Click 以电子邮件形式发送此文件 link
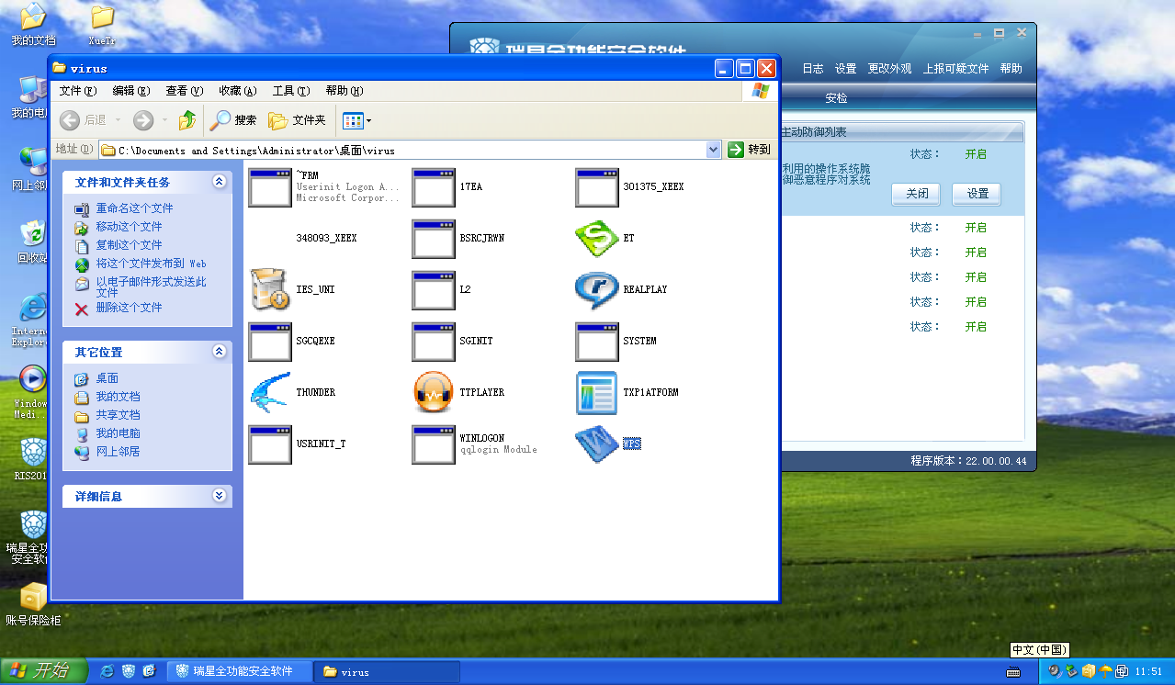The image size is (1175, 685). point(152,286)
